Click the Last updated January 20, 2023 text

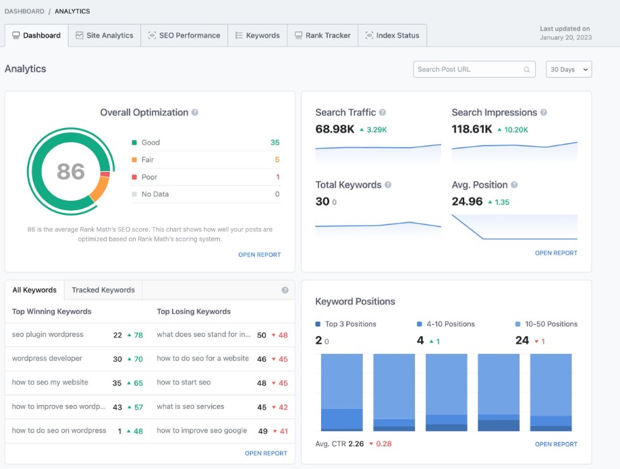click(x=566, y=33)
